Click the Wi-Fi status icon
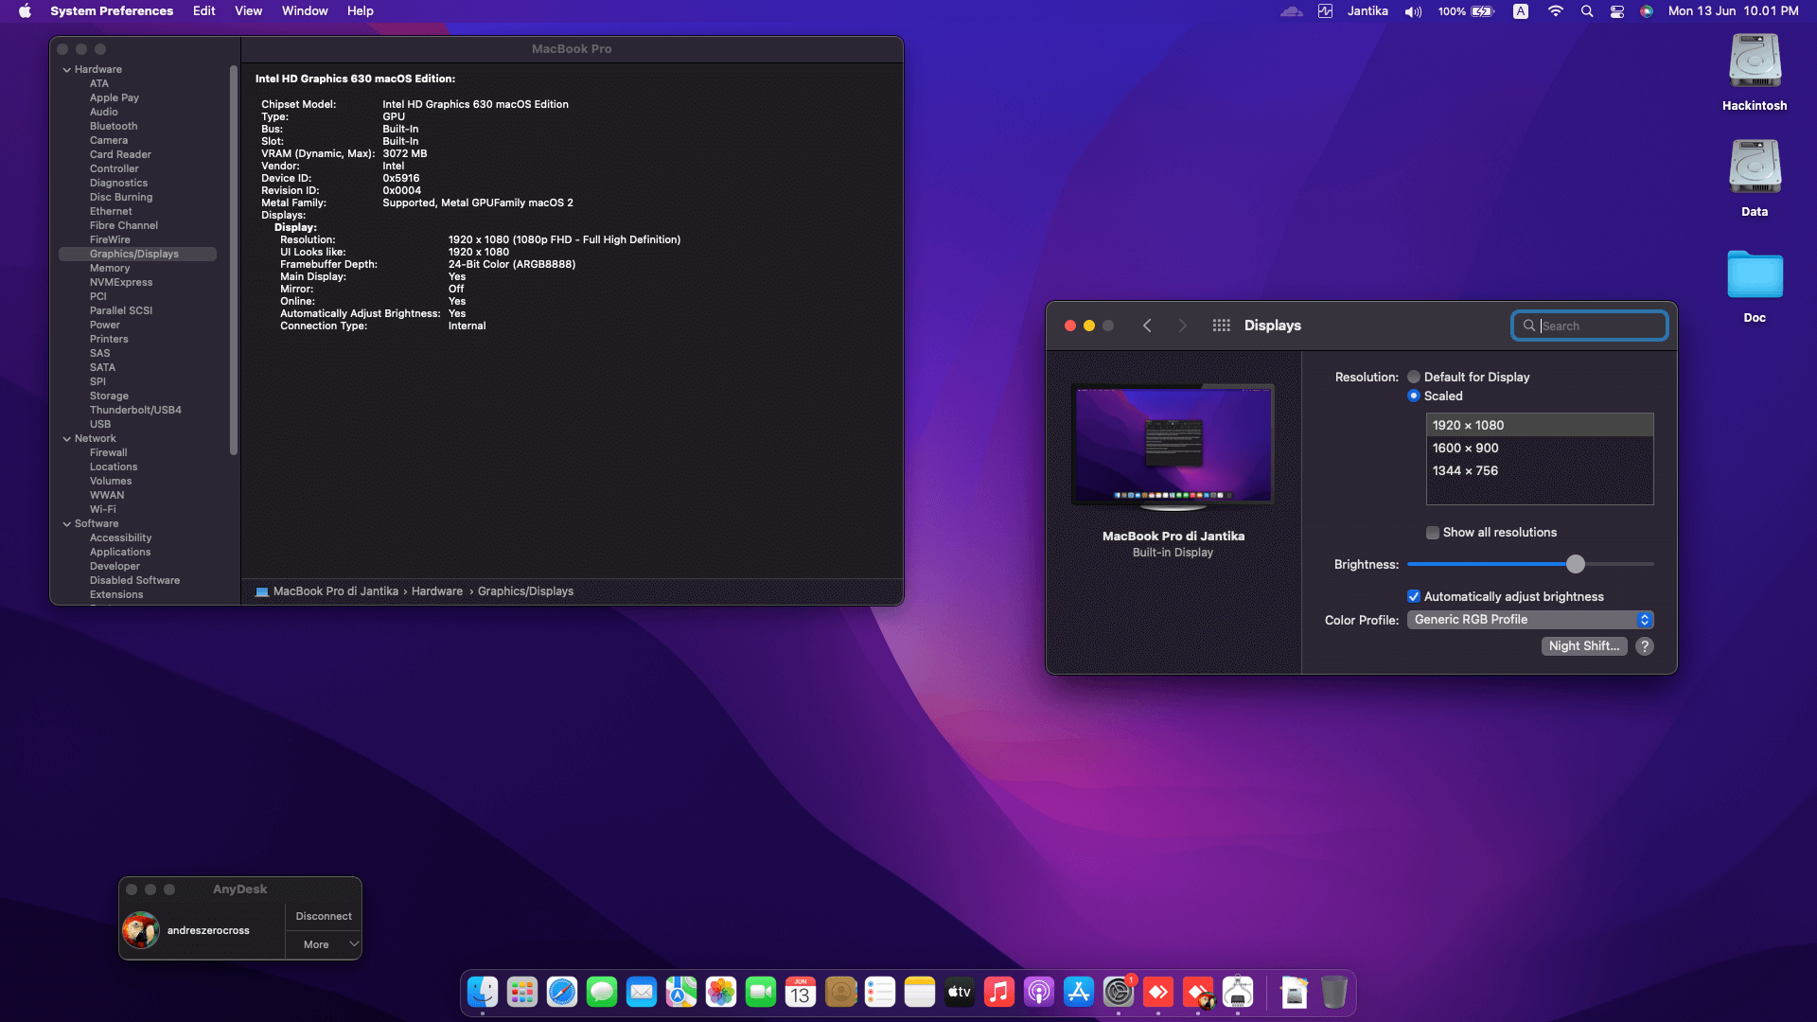Image resolution: width=1817 pixels, height=1022 pixels. point(1555,11)
